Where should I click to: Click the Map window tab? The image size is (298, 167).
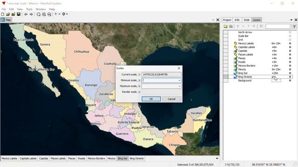pos(6,20)
